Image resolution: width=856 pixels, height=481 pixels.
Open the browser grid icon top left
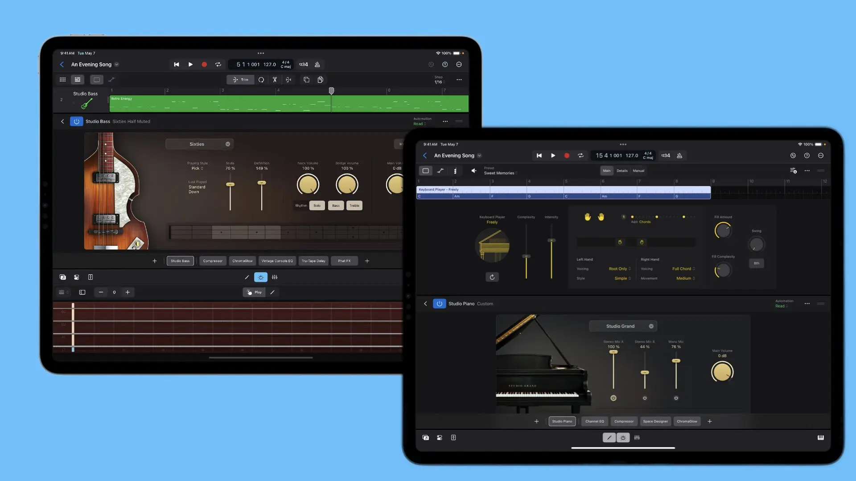[62, 79]
